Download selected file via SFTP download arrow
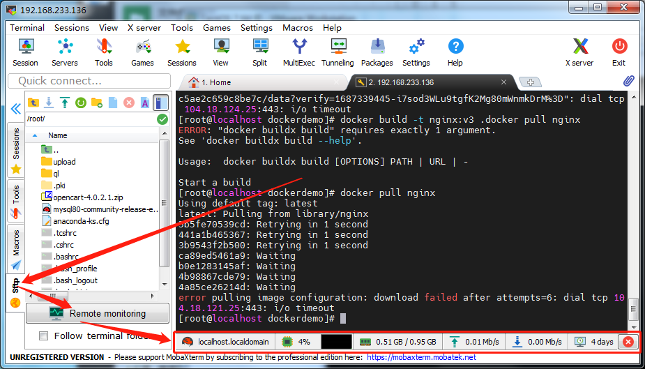 49,103
